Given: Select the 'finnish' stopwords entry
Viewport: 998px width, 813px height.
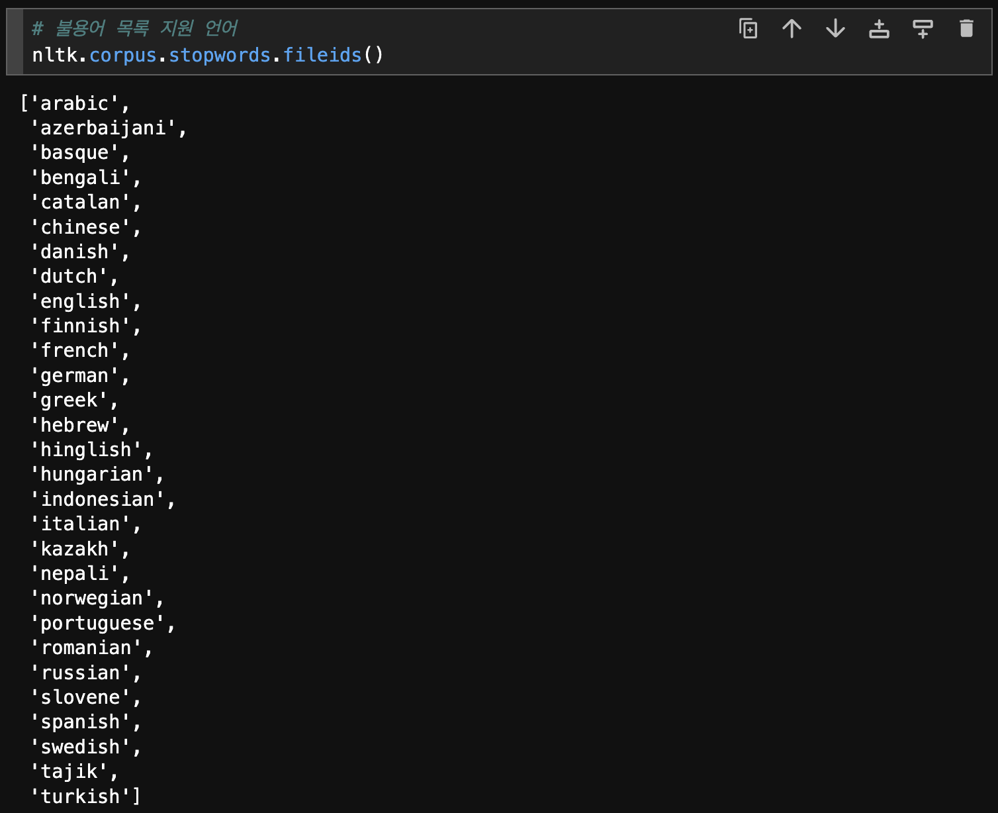Looking at the screenshot, I should [x=80, y=326].
